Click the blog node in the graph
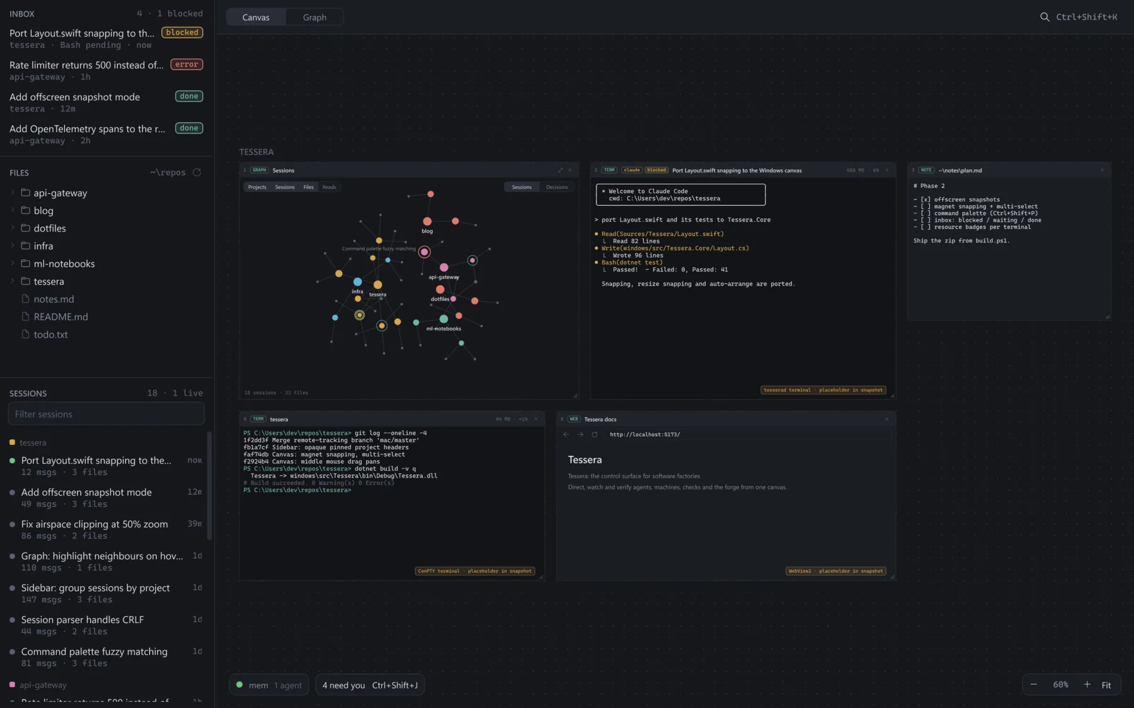The image size is (1134, 708). (x=427, y=221)
